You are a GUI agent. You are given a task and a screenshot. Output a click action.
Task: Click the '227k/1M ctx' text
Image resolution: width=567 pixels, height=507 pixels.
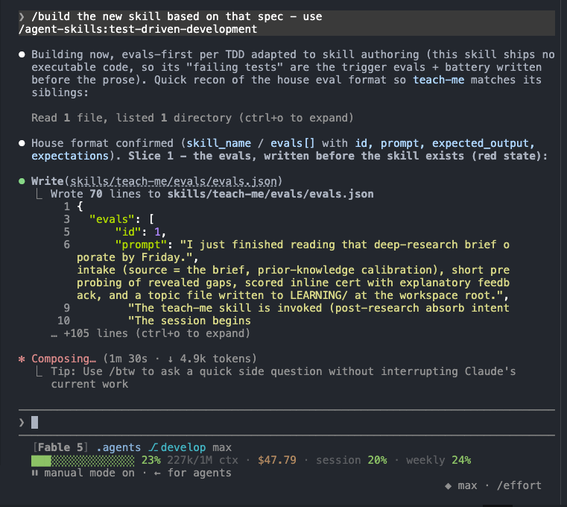203,460
